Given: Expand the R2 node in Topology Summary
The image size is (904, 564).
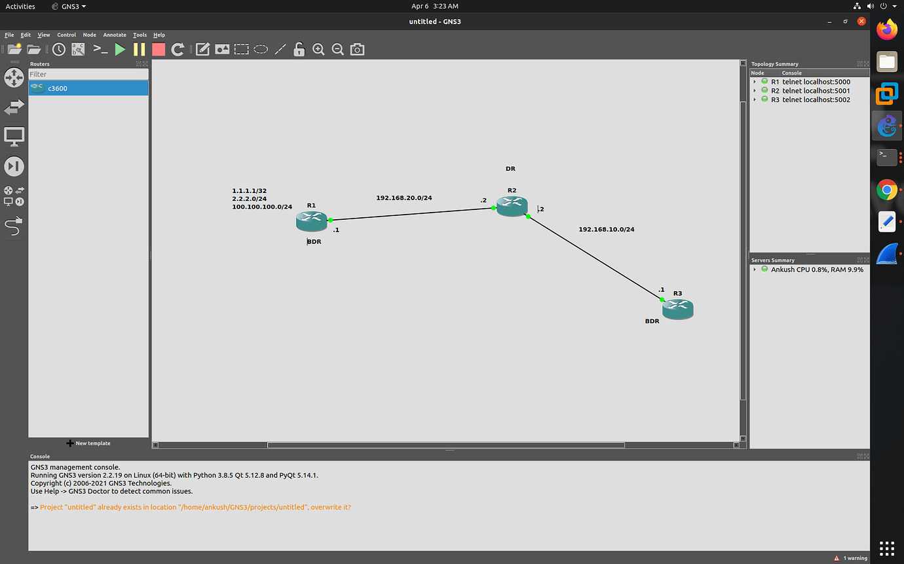Looking at the screenshot, I should click(755, 90).
